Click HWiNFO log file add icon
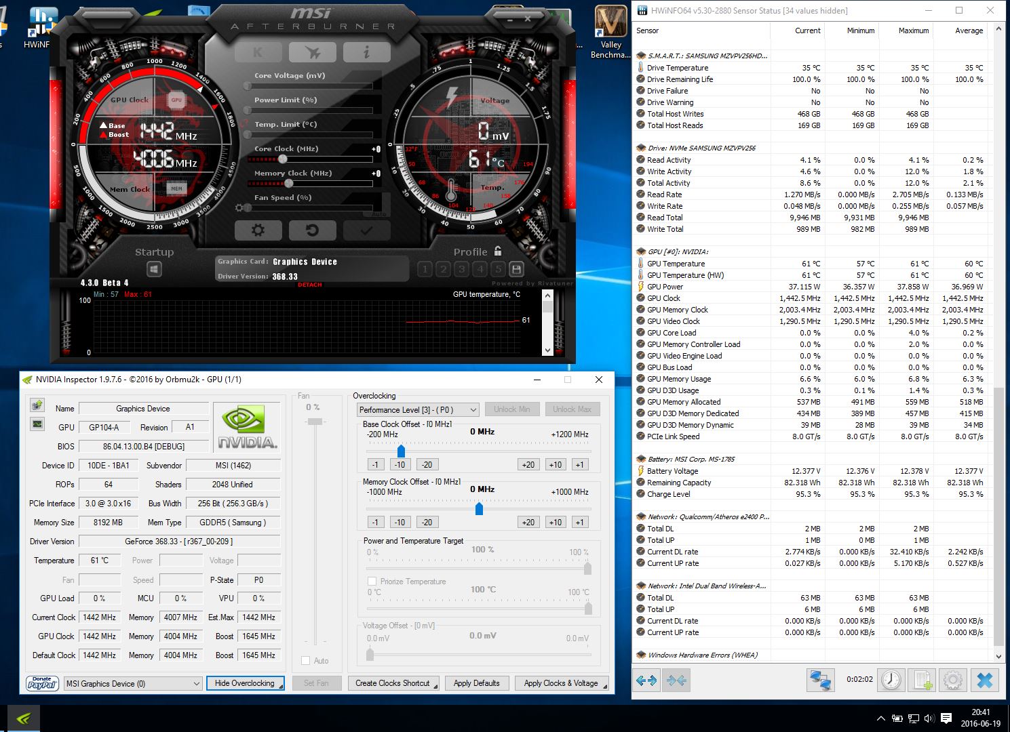Screen dimensions: 1010x732 tap(922, 680)
